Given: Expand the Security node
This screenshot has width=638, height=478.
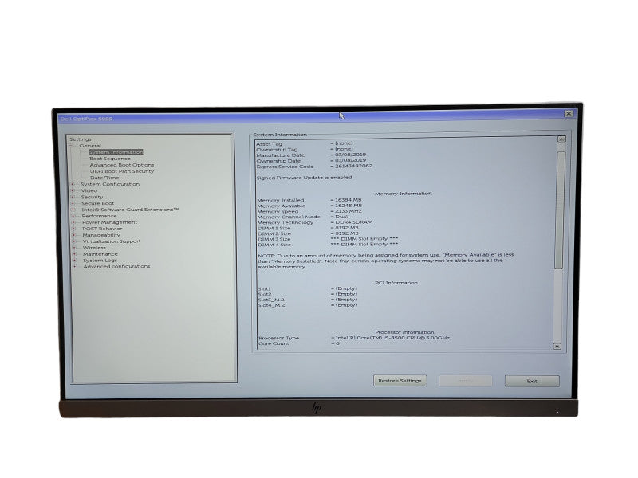Looking at the screenshot, I should [73, 197].
